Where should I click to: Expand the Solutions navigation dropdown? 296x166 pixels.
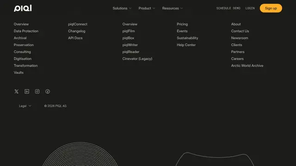click(x=122, y=8)
